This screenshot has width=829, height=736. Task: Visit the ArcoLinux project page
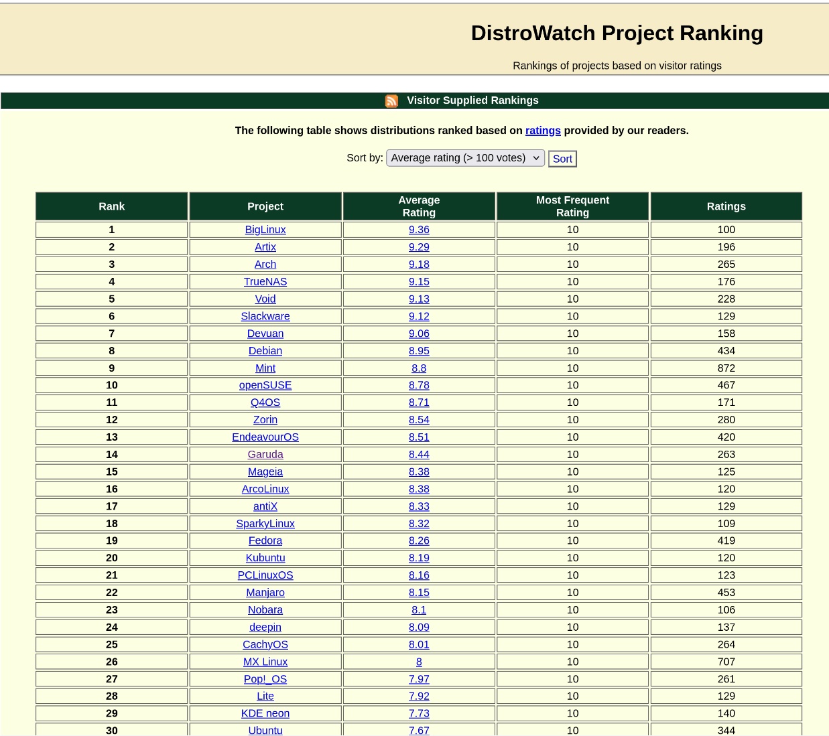[265, 490]
